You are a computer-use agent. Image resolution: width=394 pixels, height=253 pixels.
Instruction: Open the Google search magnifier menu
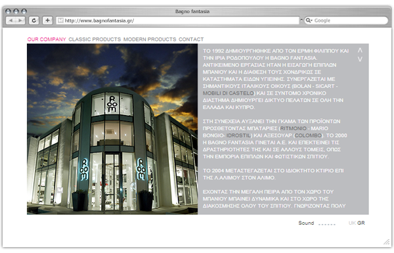point(309,20)
